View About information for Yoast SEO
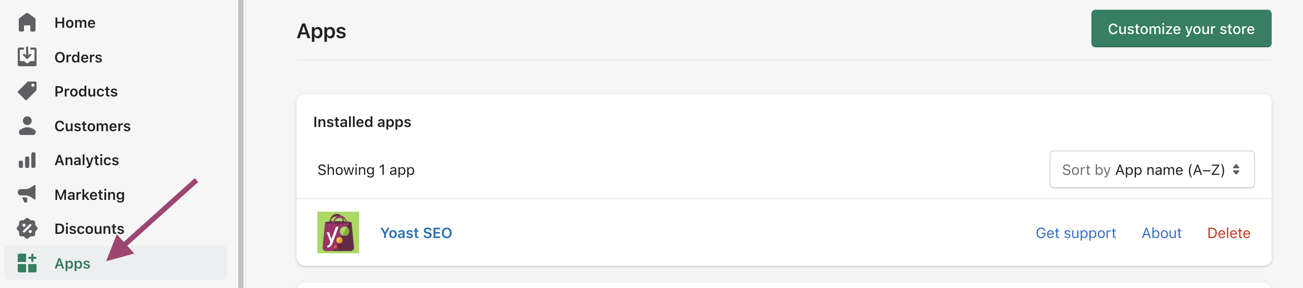Image resolution: width=1303 pixels, height=288 pixels. (x=1162, y=233)
